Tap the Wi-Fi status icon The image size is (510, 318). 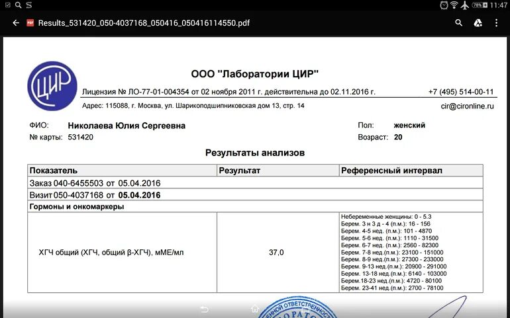454,5
